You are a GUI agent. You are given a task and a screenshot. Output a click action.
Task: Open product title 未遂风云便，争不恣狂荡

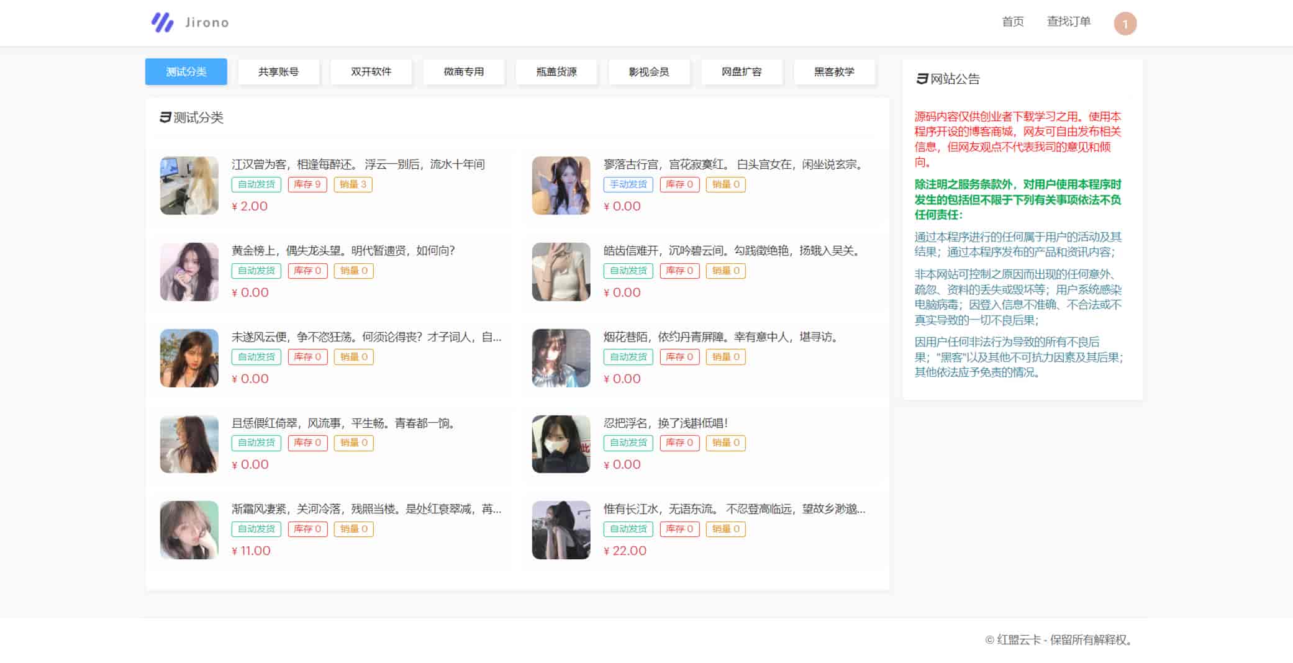pos(366,337)
